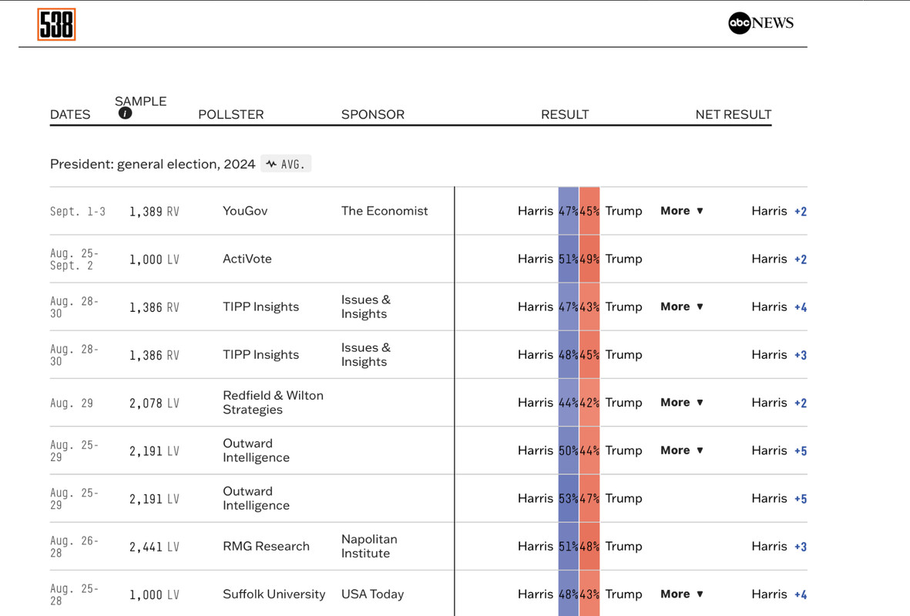Click USA Today sponsor text
The image size is (910, 616).
[x=373, y=594]
